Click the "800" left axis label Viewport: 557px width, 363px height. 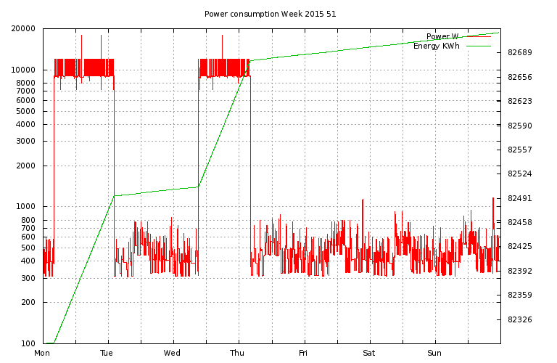pyautogui.click(x=28, y=220)
